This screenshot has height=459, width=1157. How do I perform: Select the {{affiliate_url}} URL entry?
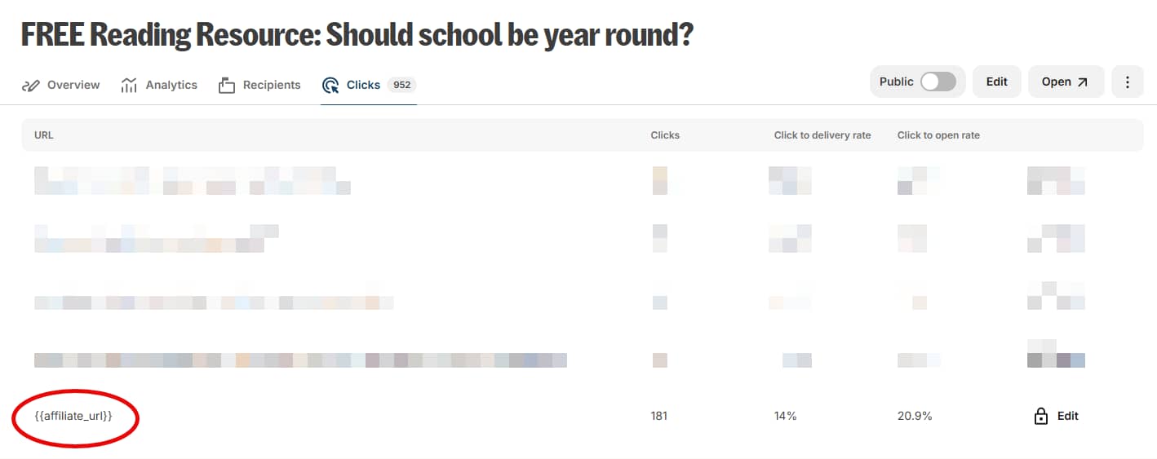73,416
